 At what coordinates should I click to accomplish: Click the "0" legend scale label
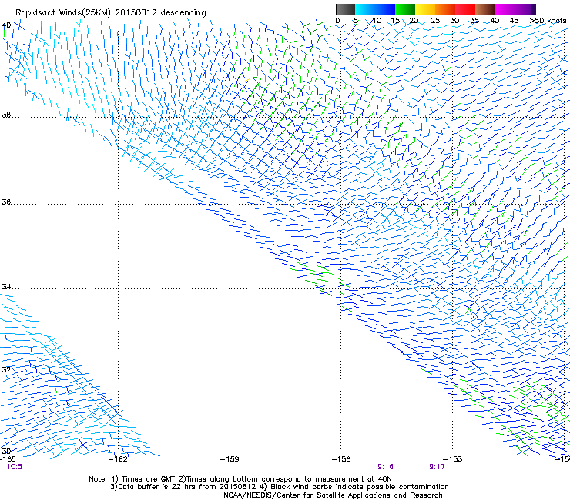tap(337, 21)
